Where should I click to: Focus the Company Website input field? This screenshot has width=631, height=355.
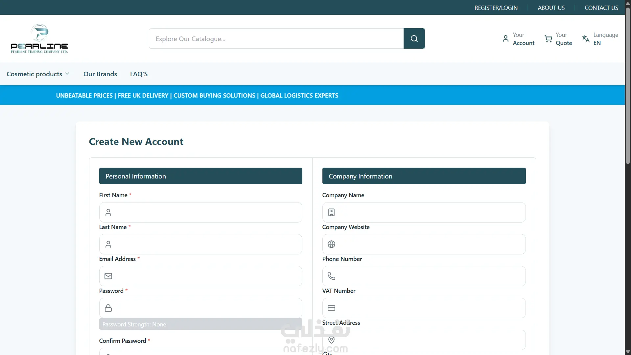pyautogui.click(x=424, y=244)
